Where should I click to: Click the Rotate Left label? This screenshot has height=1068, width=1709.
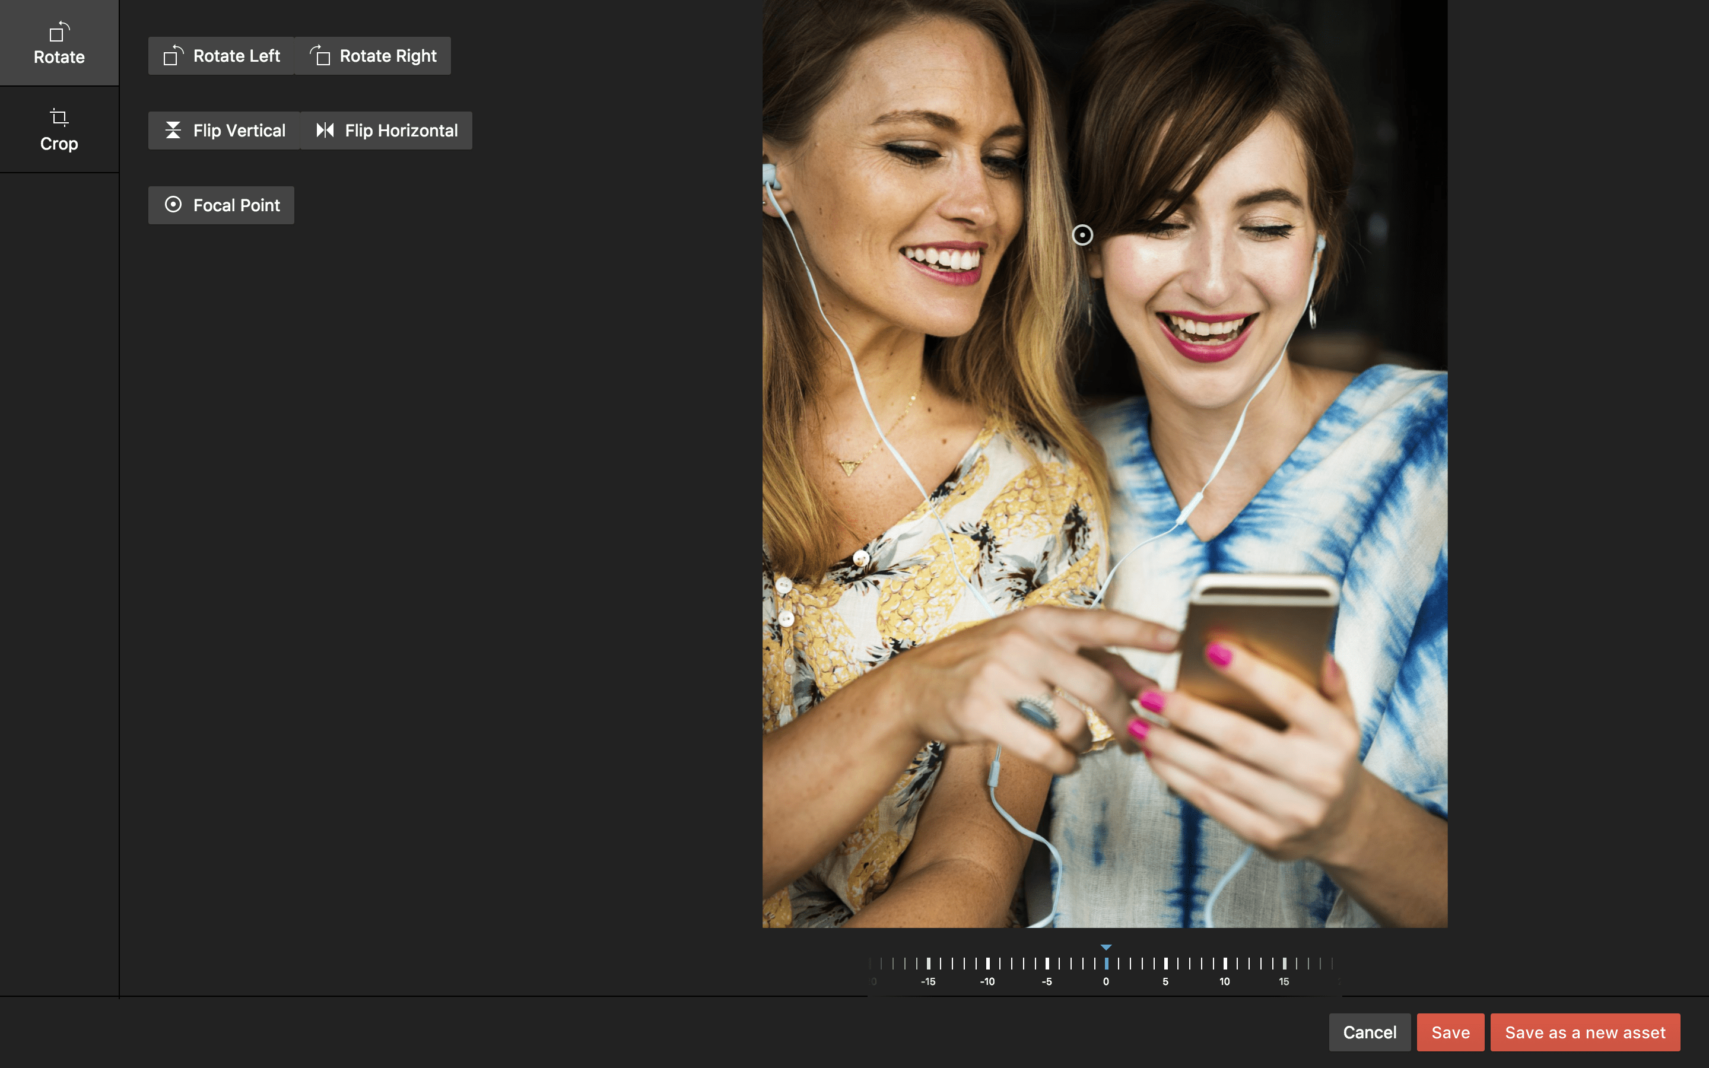point(237,56)
